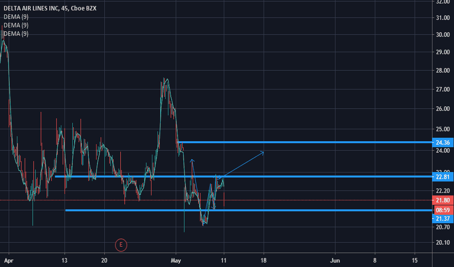Click the 15 date axis label
The height and width of the screenshot is (267, 454).
(x=415, y=261)
